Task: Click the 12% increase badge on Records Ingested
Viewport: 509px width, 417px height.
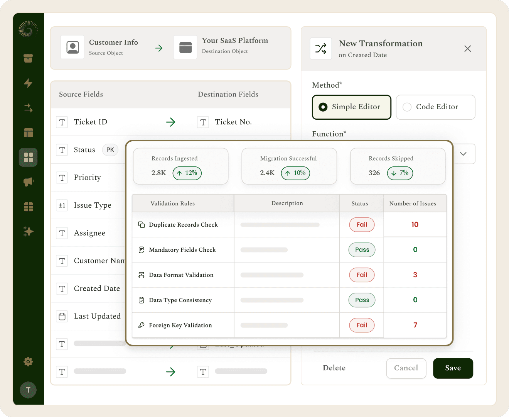Action: (187, 173)
